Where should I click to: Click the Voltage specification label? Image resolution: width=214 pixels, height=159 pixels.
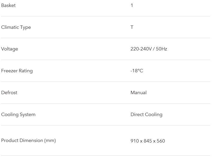tap(10, 49)
